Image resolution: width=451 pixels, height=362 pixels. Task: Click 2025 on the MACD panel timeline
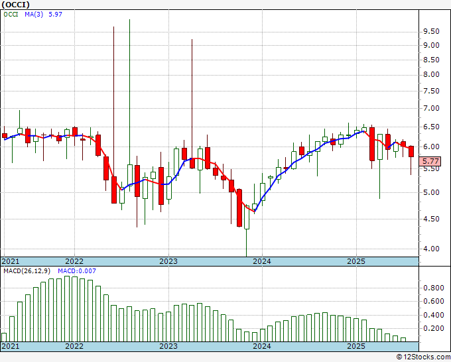point(356,346)
